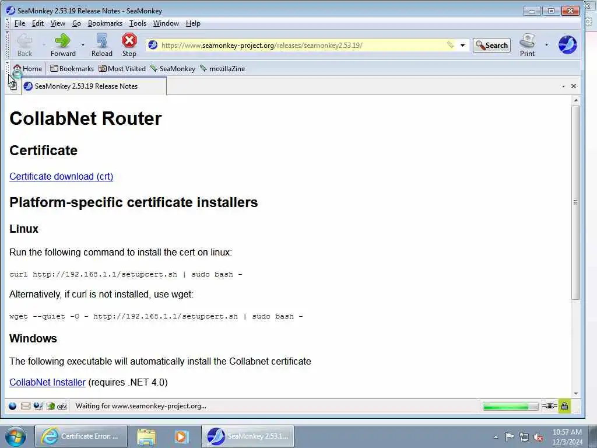Click the scrollbar down arrow
Image resolution: width=597 pixels, height=448 pixels.
pos(575,394)
